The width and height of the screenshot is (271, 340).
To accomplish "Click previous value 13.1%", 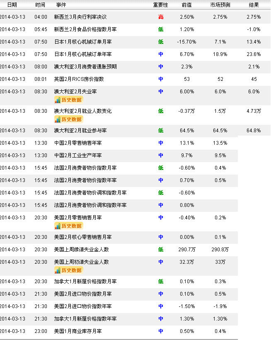I will tap(187, 143).
